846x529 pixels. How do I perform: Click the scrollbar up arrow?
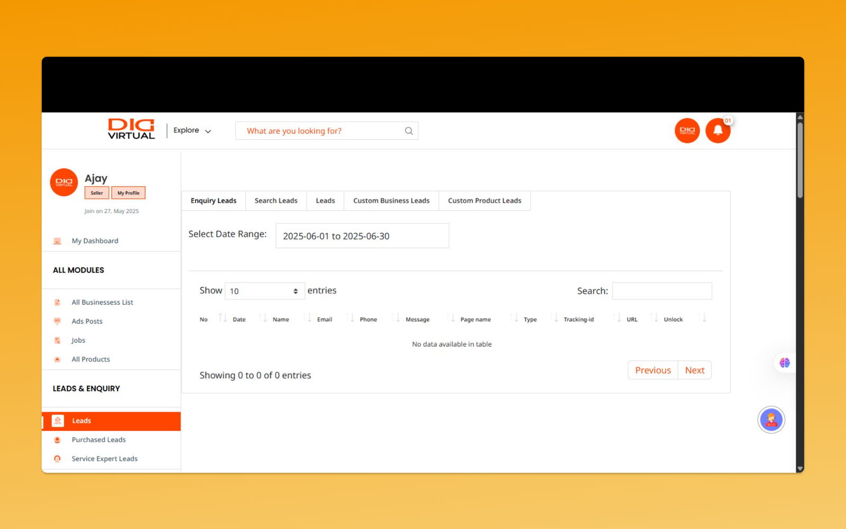click(x=800, y=117)
